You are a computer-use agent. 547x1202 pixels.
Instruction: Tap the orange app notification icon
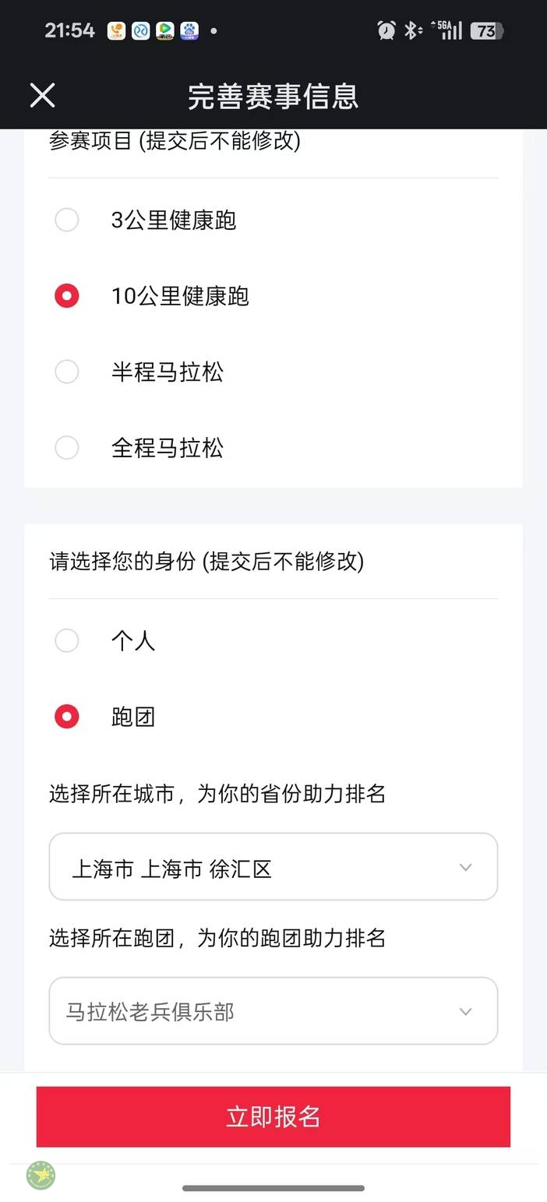116,30
